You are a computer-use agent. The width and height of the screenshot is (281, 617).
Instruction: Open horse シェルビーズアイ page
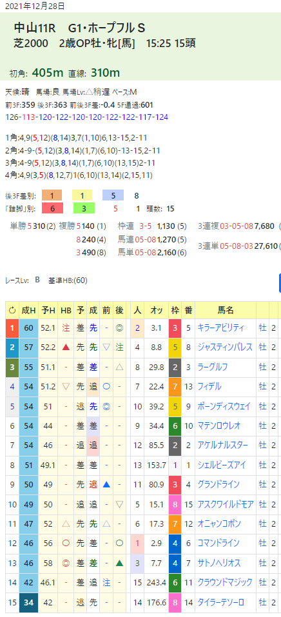pyautogui.click(x=222, y=465)
